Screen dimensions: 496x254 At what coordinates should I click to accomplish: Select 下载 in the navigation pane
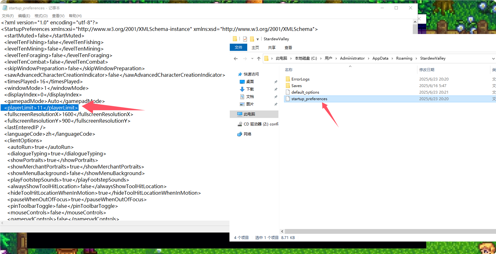tap(250, 89)
